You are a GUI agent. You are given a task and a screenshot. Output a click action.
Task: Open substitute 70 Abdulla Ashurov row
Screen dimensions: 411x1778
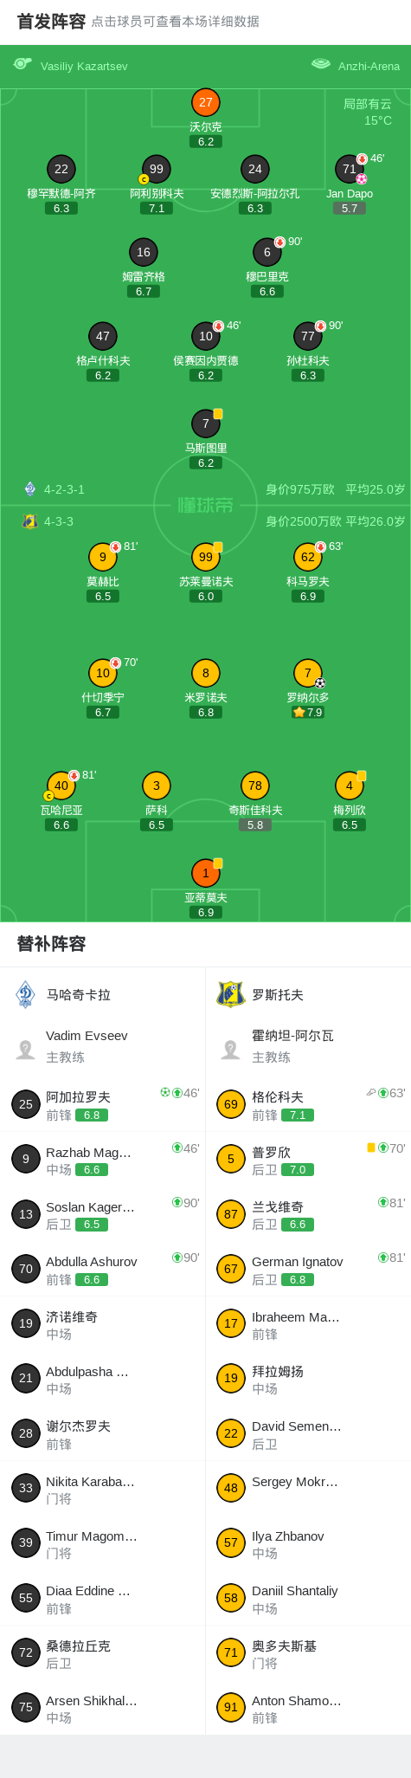(102, 1269)
